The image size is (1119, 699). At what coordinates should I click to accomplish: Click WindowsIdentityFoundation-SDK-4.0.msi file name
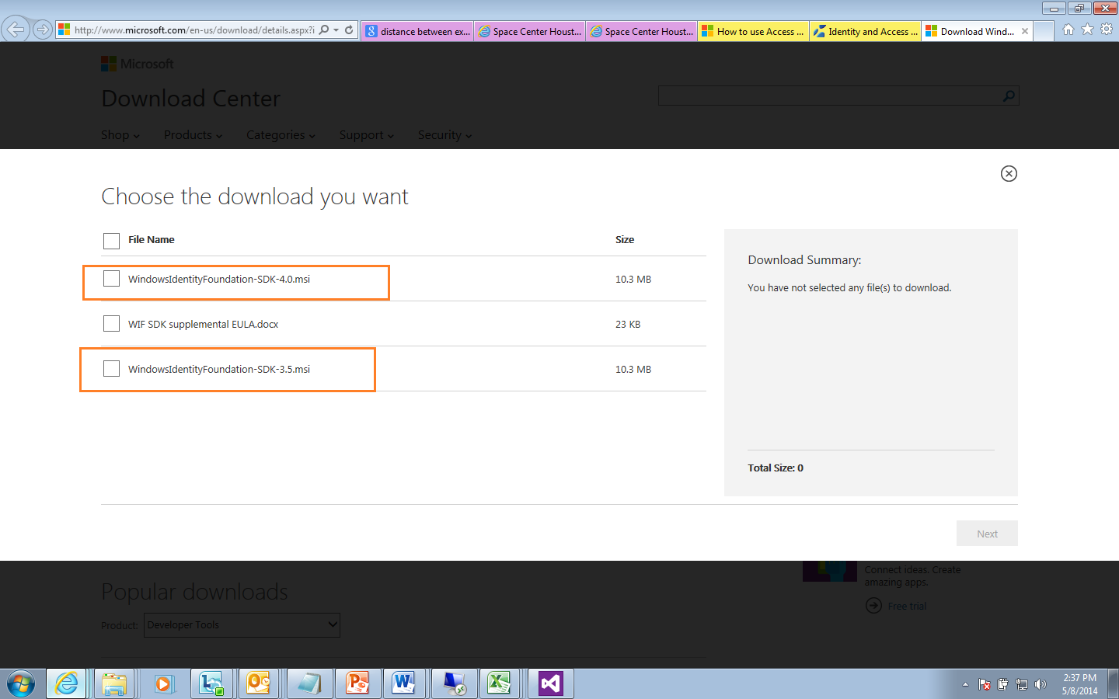[x=219, y=280]
